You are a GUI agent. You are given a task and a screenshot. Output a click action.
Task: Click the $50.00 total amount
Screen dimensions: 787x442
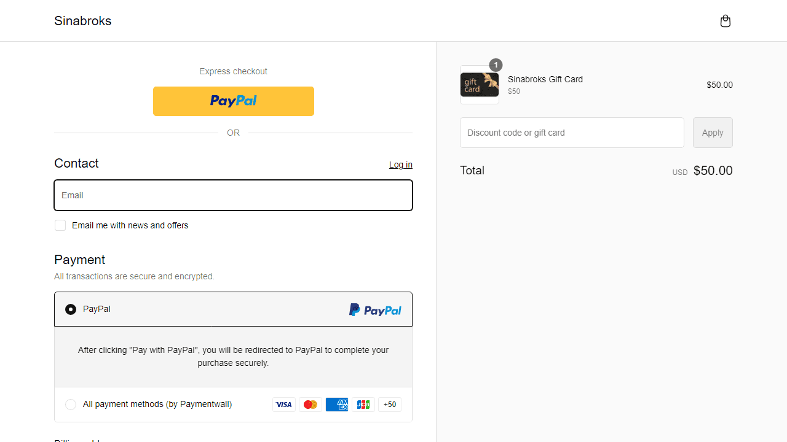click(713, 171)
